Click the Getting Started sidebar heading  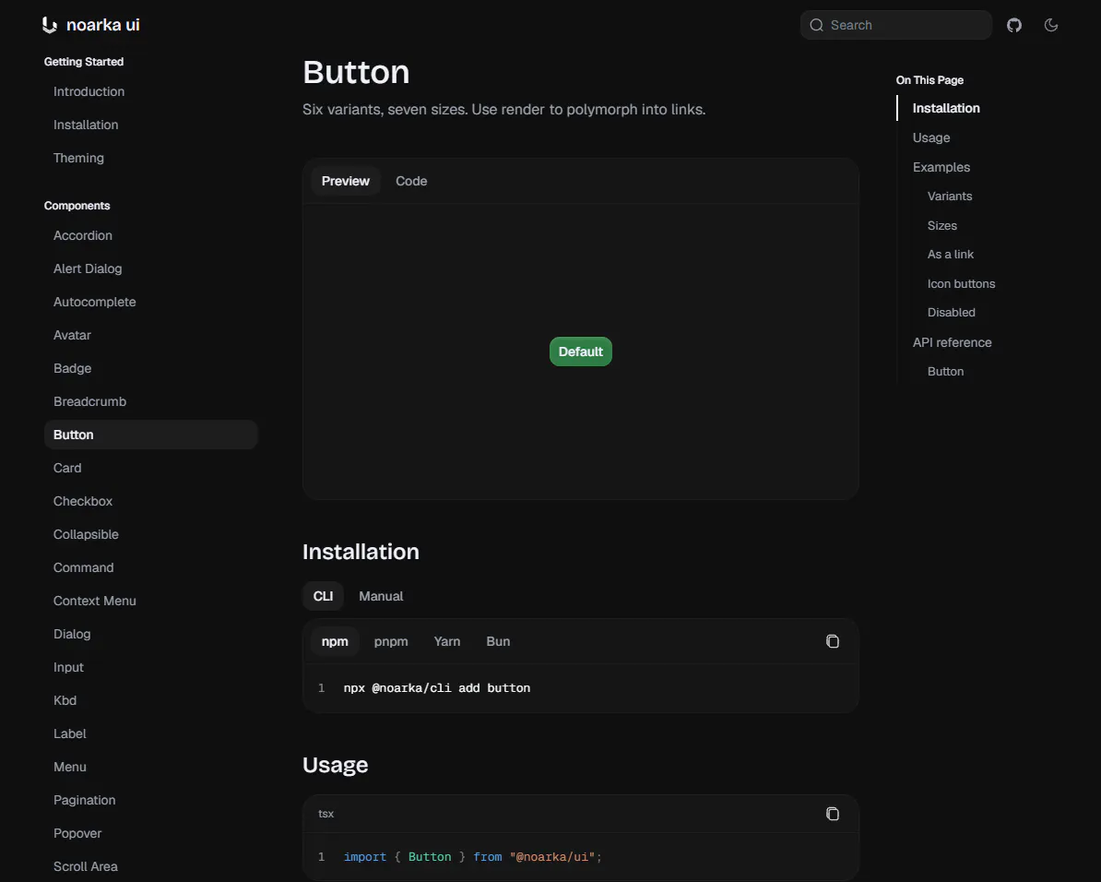tap(84, 62)
